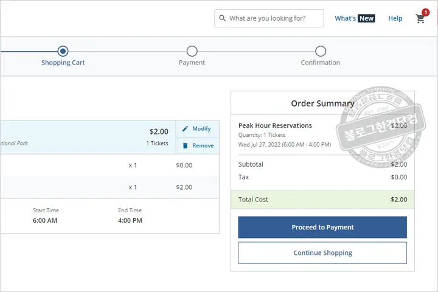Remove the reservation from cart

(x=203, y=146)
